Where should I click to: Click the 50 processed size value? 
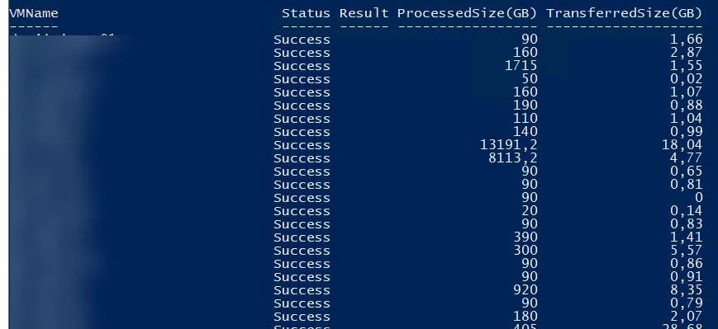(x=530, y=79)
